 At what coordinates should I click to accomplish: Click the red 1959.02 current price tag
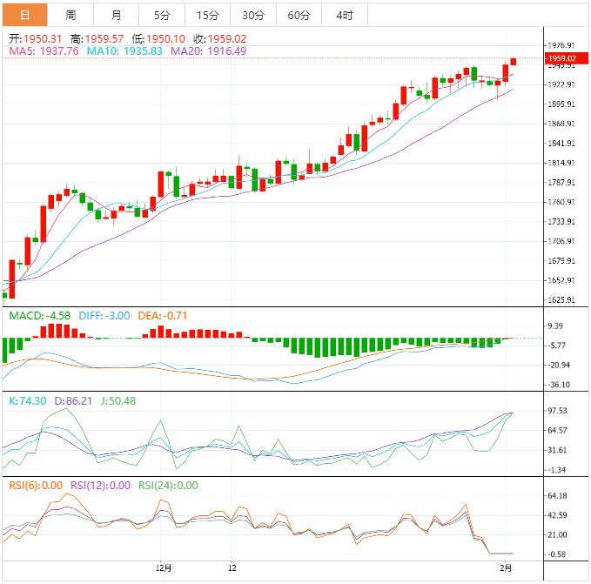coord(560,58)
